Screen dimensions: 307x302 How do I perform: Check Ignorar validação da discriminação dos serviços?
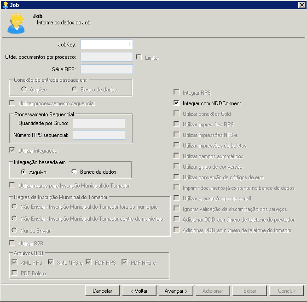point(176,208)
